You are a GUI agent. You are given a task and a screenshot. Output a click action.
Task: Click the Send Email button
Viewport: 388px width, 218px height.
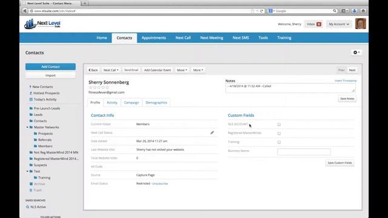[x=131, y=70]
